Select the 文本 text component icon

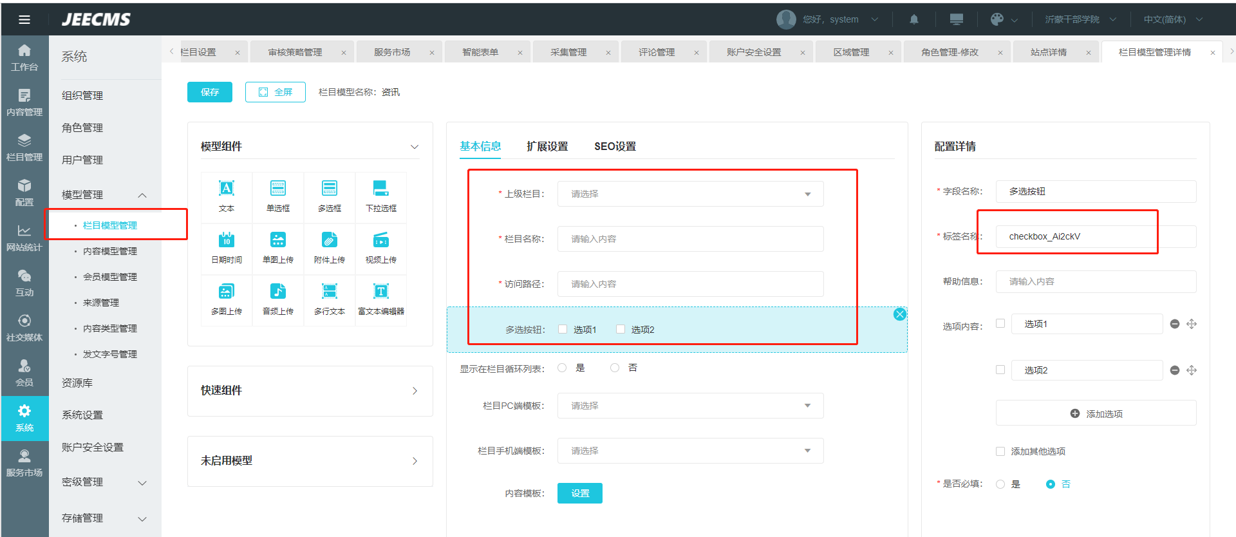pos(227,196)
